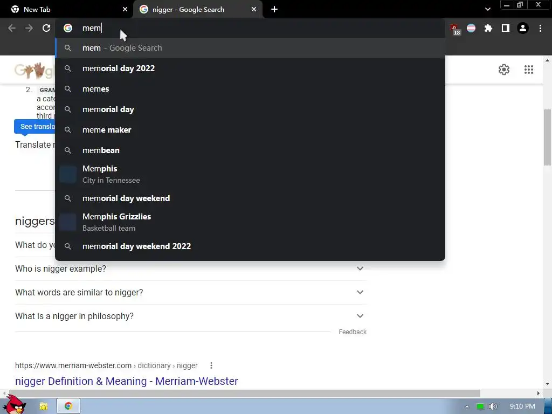
Task: Select 'memorial day' suggestion
Action: pos(250,109)
